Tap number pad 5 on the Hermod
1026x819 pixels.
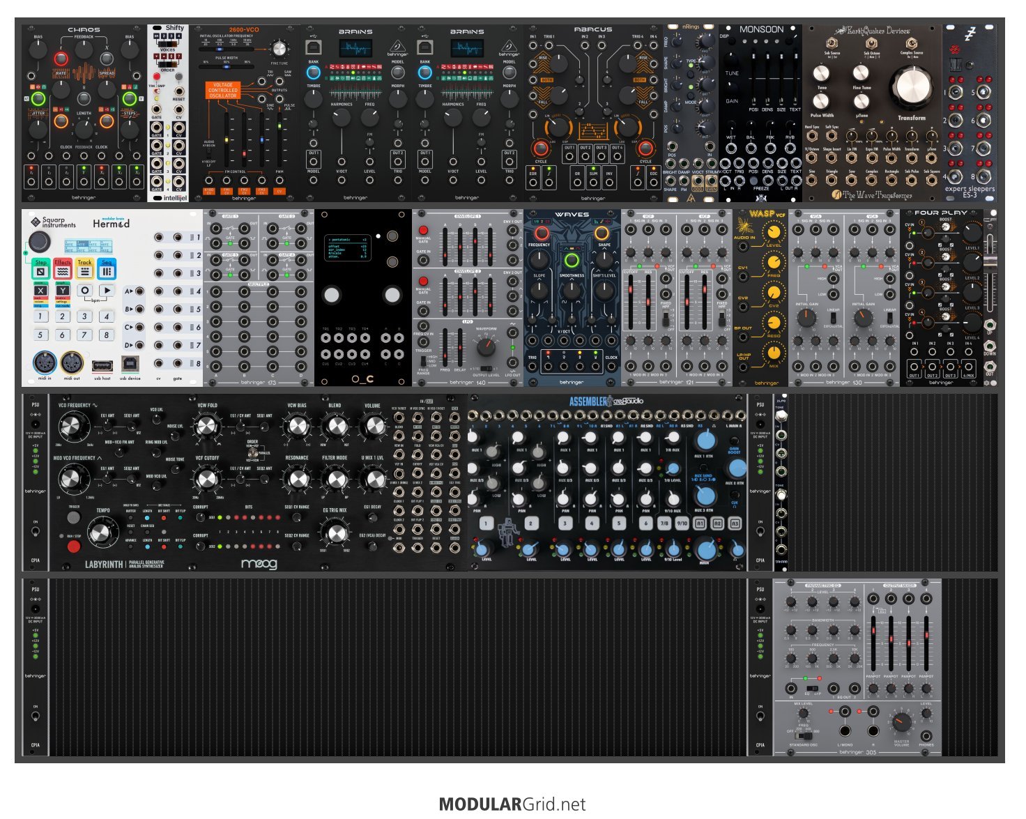pyautogui.click(x=40, y=335)
